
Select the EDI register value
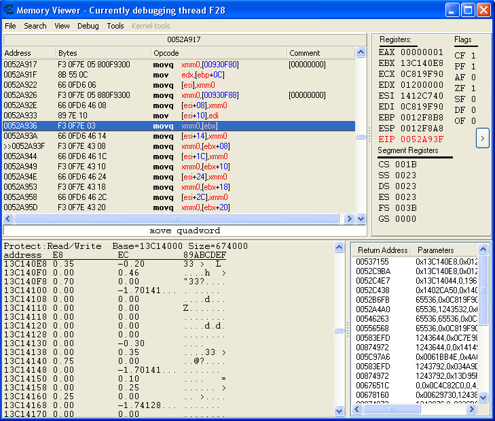coord(422,107)
